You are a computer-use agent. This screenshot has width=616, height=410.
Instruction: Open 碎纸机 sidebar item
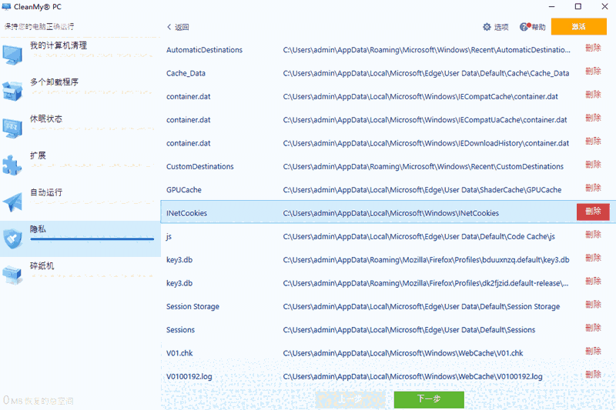point(80,275)
